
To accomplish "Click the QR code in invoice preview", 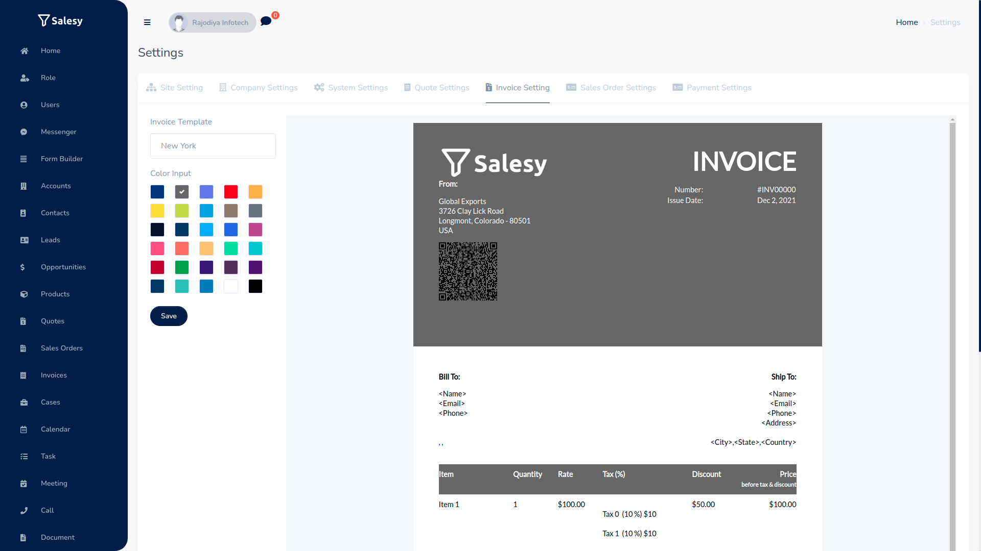I will click(468, 271).
